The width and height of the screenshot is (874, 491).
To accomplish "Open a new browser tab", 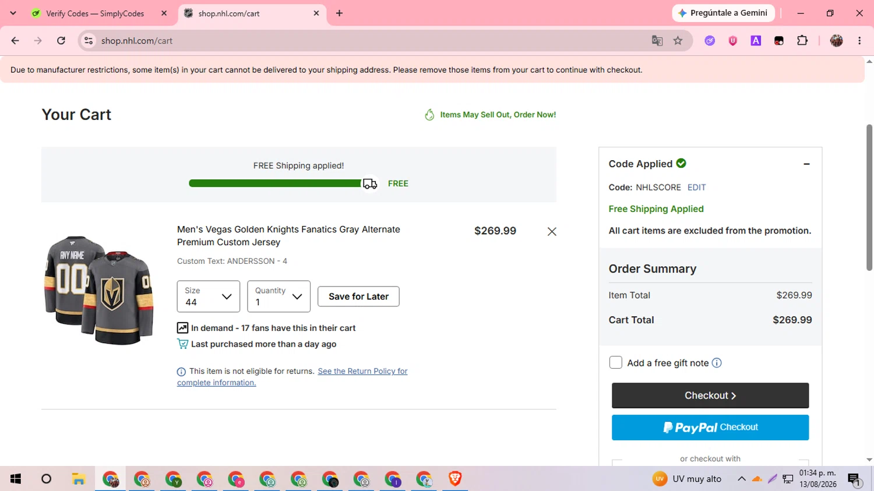I will click(x=339, y=13).
